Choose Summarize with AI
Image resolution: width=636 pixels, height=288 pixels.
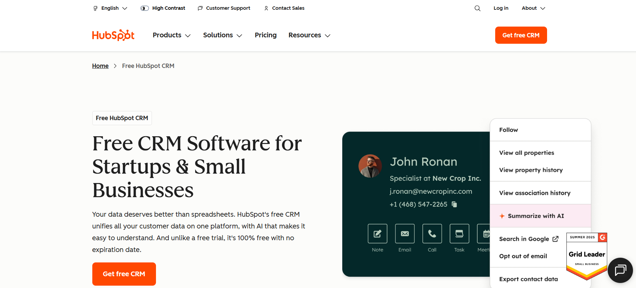pyautogui.click(x=540, y=216)
